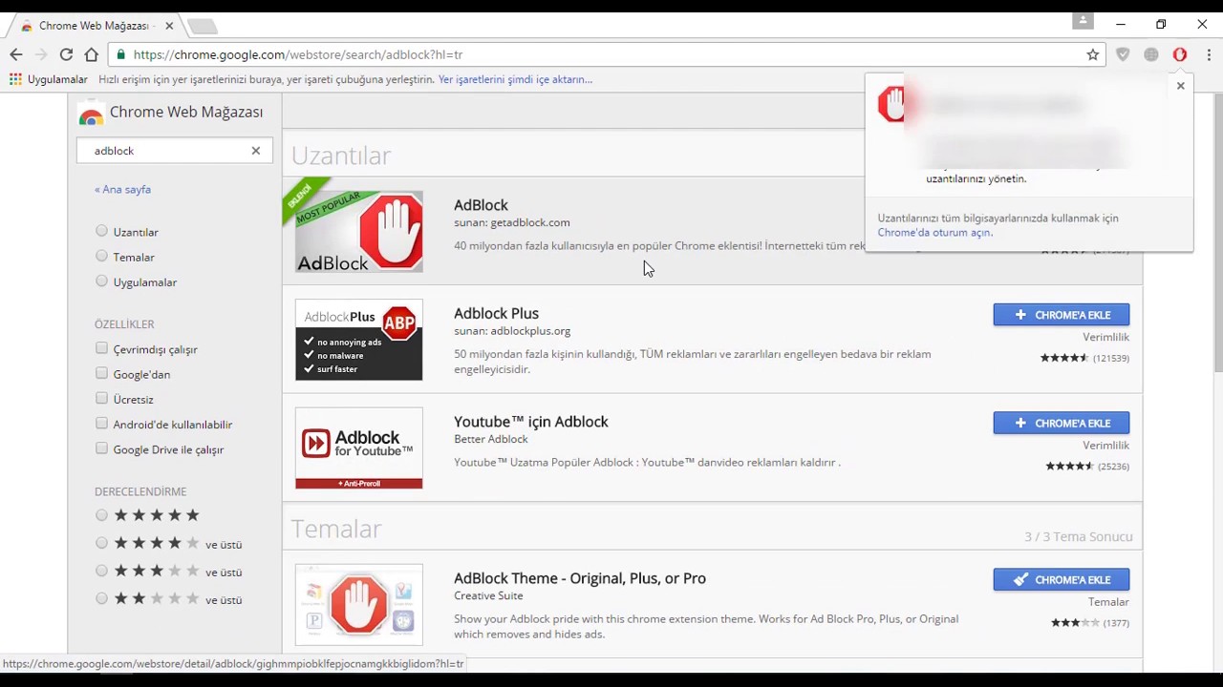The image size is (1223, 687).
Task: Go back via Ana sayfa link
Action: 122,189
